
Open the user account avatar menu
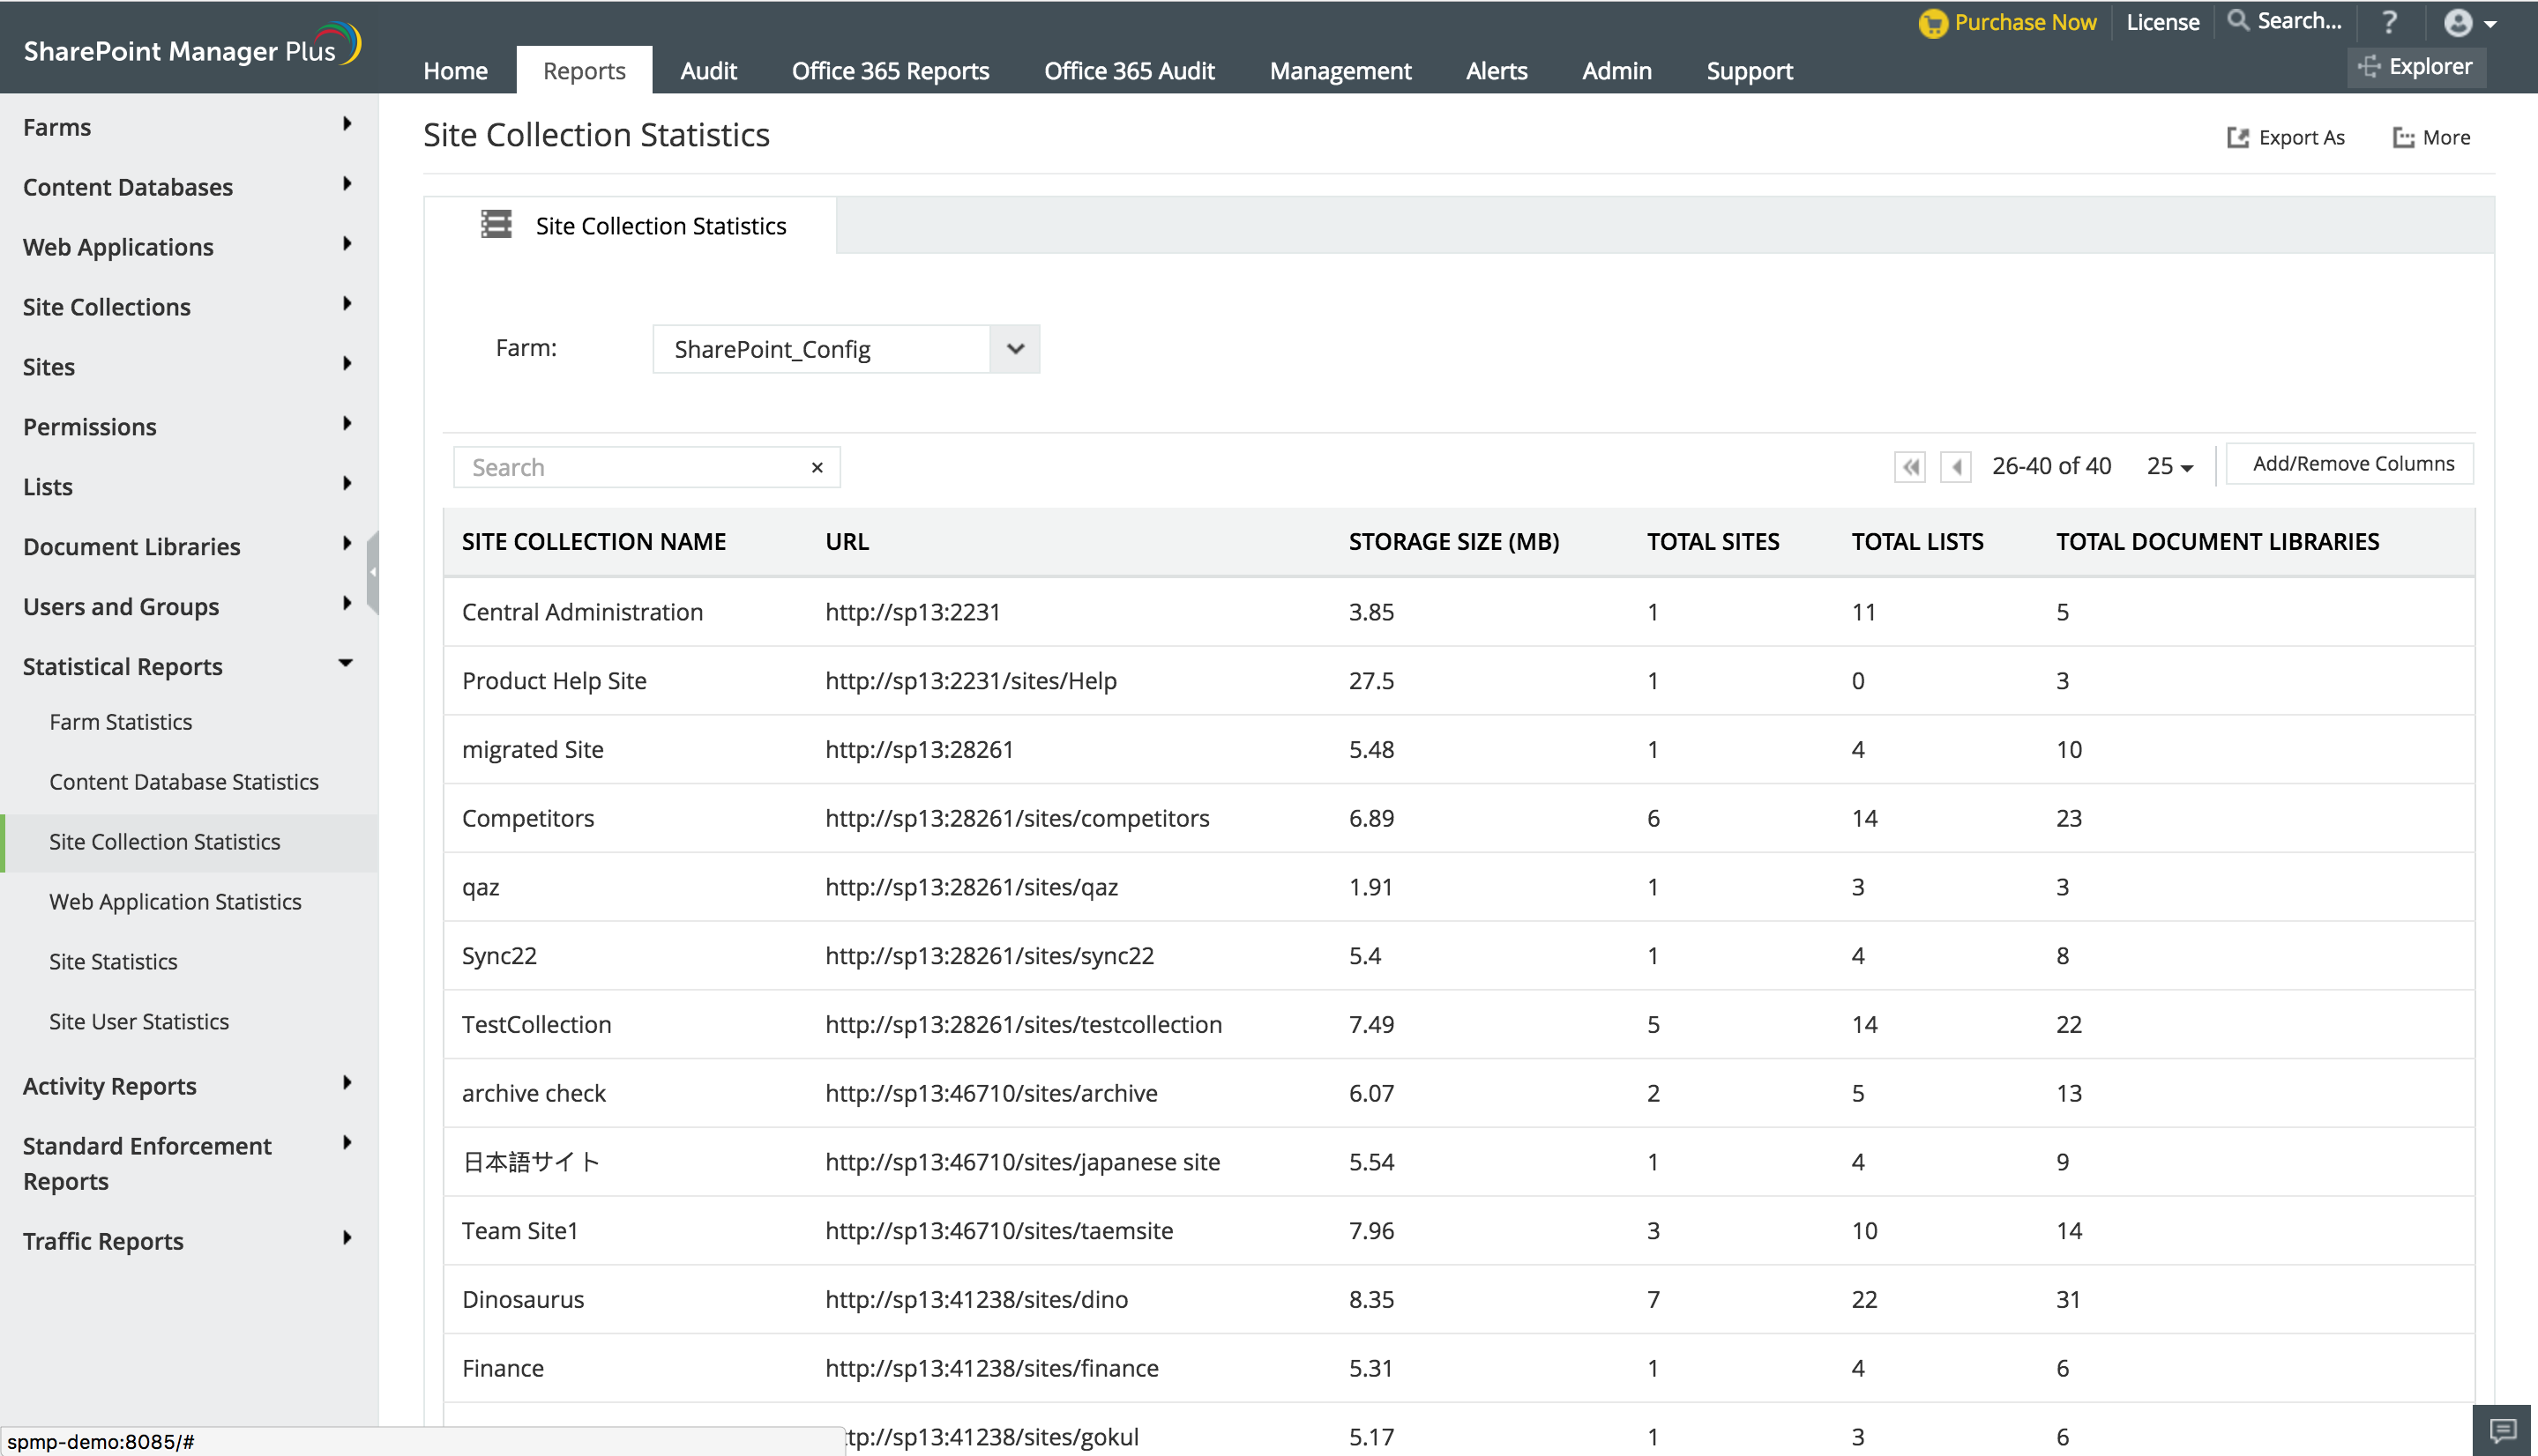click(2468, 23)
